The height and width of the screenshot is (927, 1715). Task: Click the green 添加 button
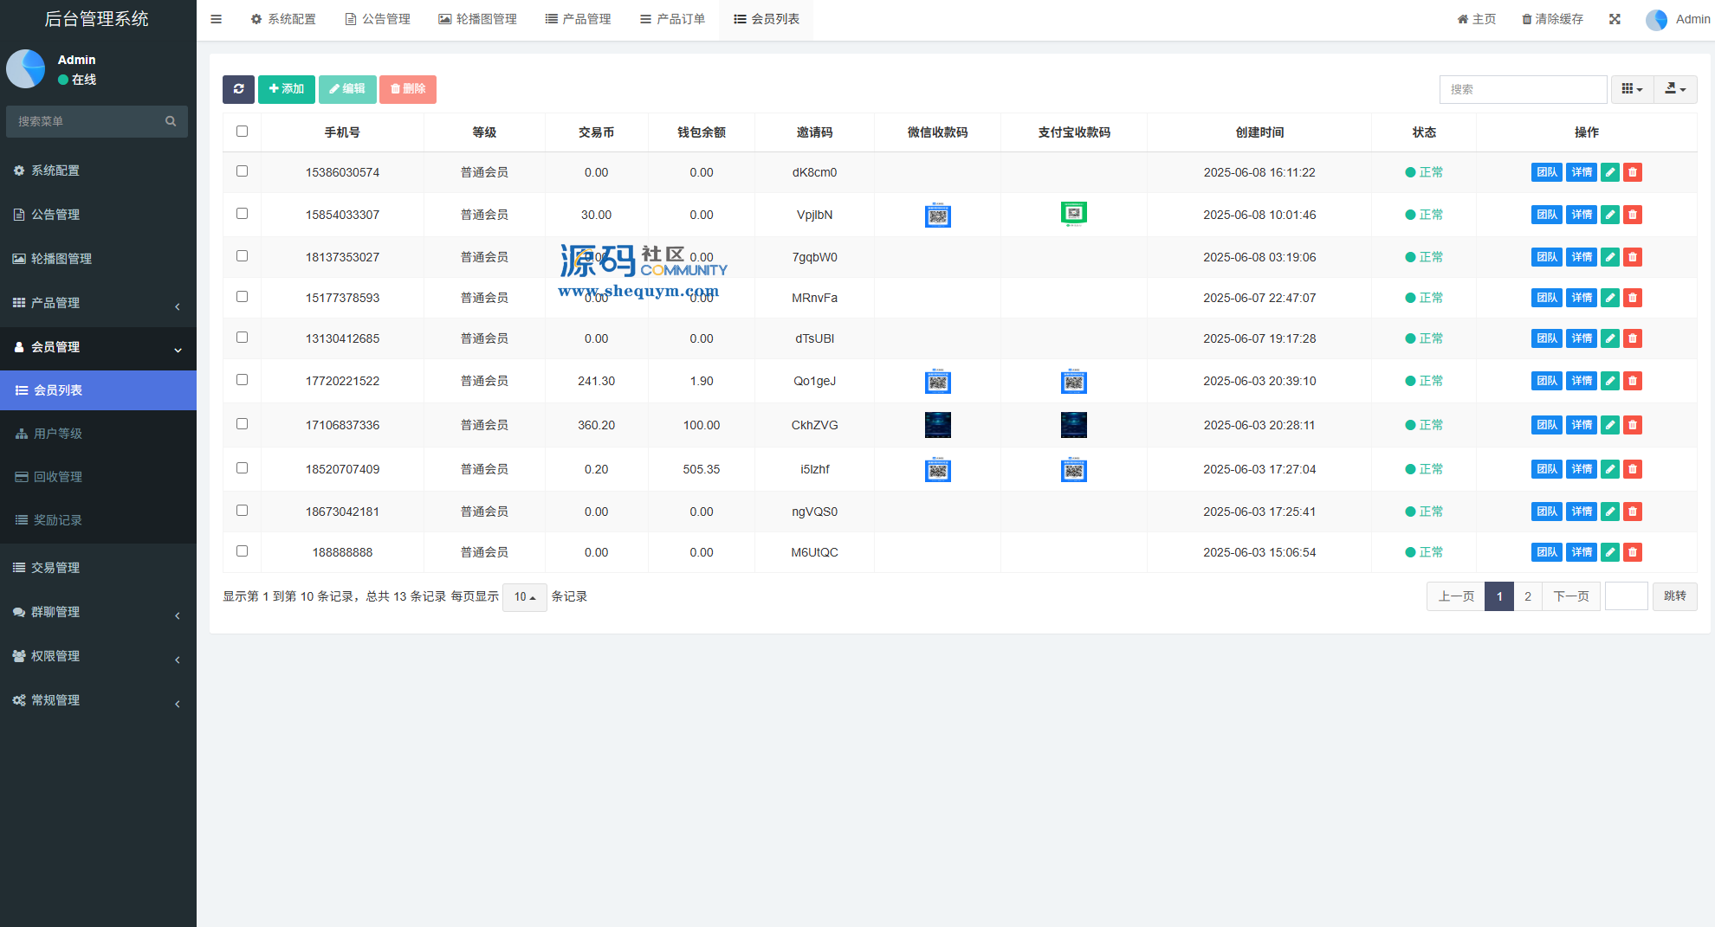(286, 89)
